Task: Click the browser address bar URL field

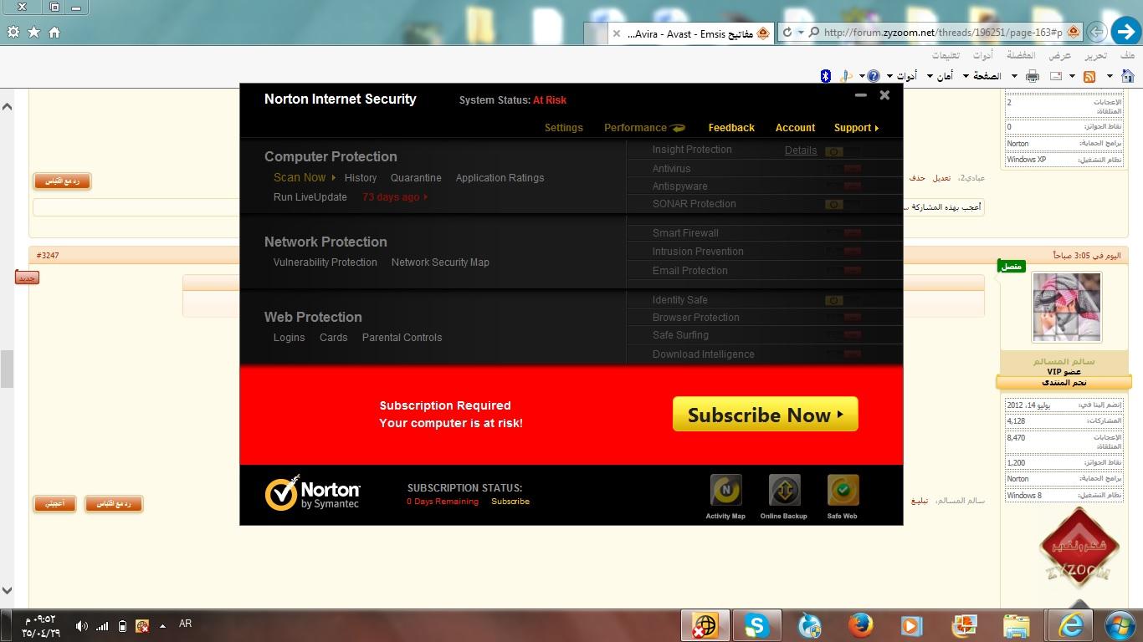Action: (941, 33)
